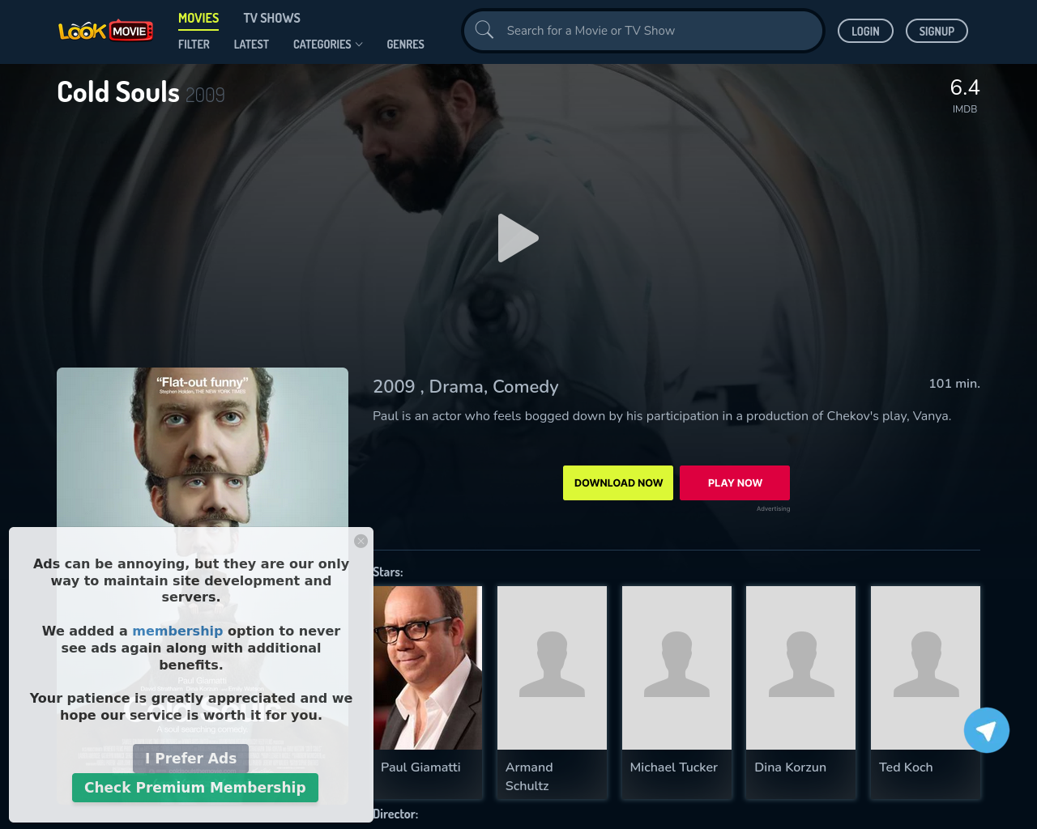Click the search magnifier icon
Screen dimensions: 1037x829
484,30
